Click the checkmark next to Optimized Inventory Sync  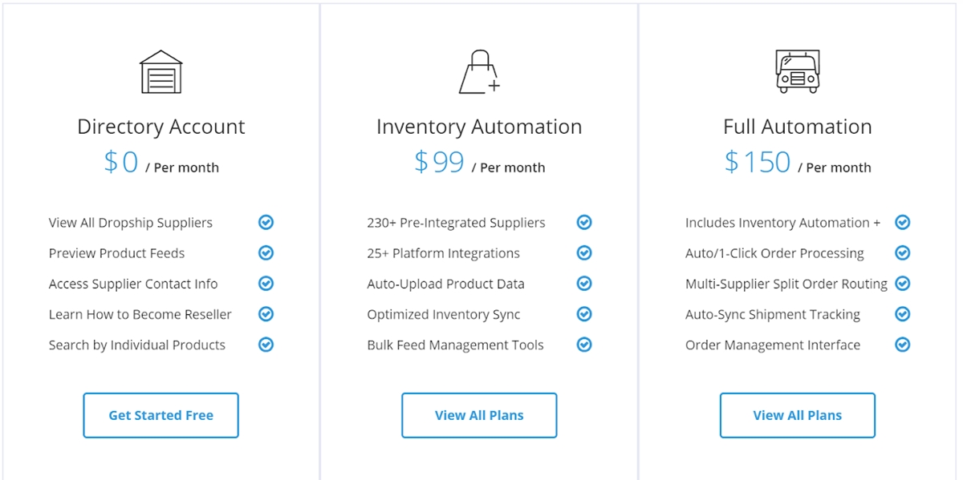tap(584, 314)
